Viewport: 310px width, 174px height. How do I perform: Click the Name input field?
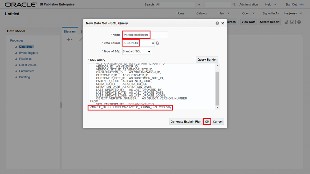coord(145,35)
